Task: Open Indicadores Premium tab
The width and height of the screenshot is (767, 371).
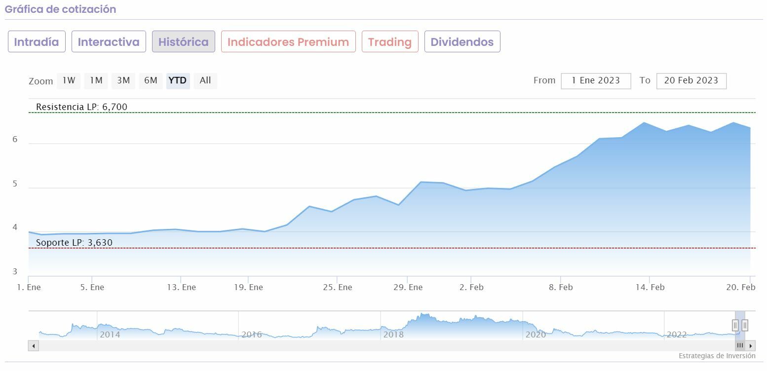Action: [x=288, y=42]
